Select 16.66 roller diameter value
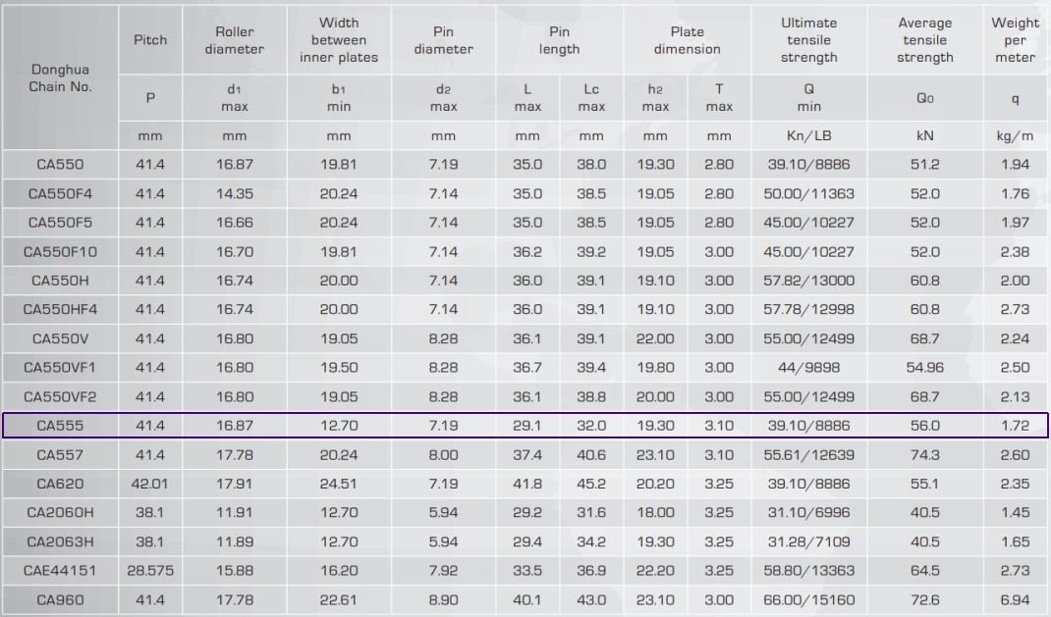Screen dimensions: 1051x617 click(235, 223)
